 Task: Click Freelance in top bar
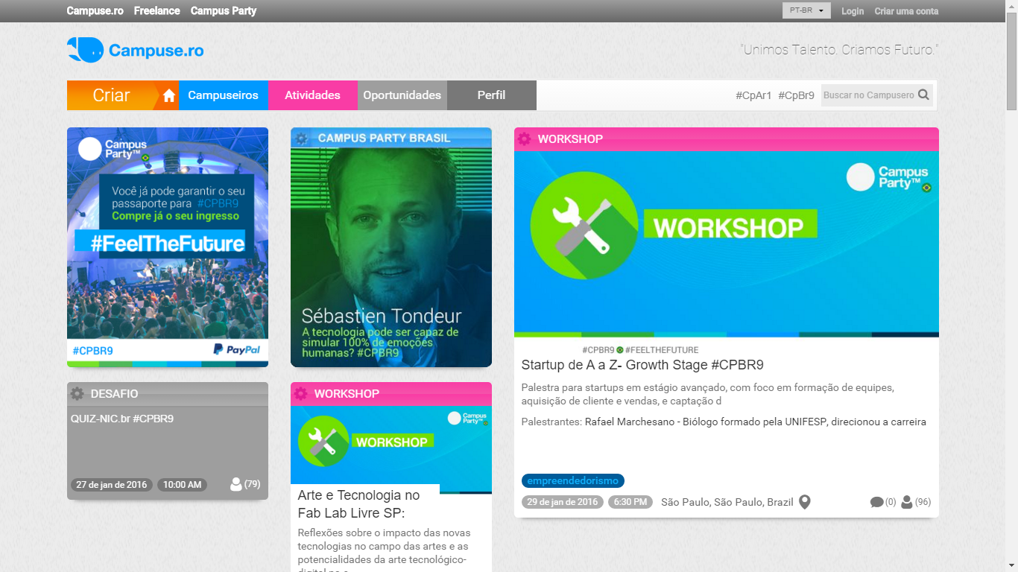tap(157, 10)
